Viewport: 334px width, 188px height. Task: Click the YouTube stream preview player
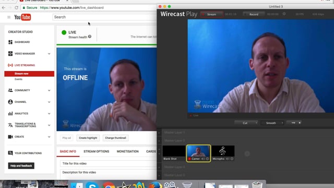click(x=106, y=89)
